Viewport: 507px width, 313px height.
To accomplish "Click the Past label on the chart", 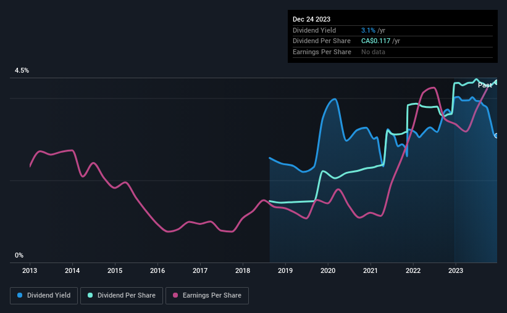I will [x=485, y=85].
